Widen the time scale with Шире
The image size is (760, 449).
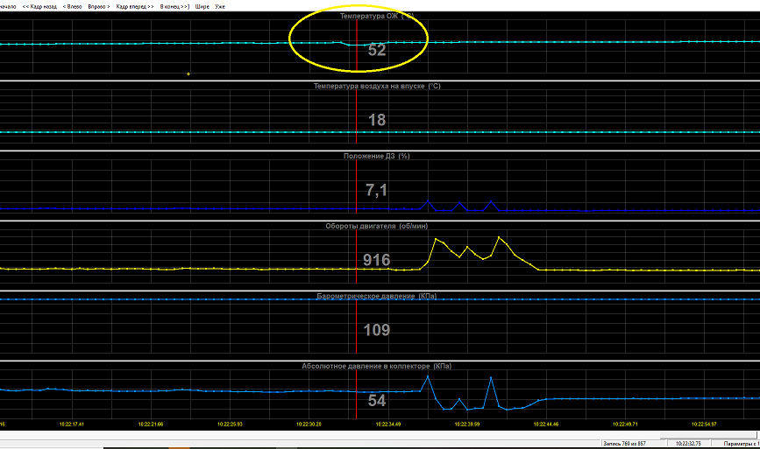[202, 7]
